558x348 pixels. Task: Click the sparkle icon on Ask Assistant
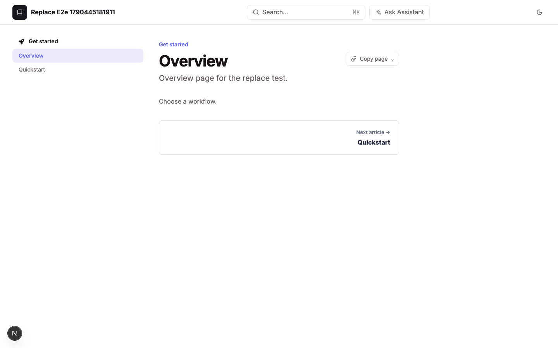click(379, 12)
